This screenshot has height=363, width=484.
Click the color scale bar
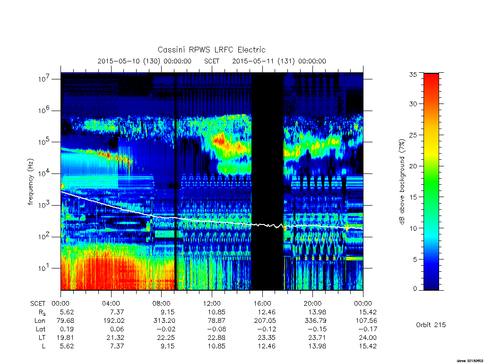click(x=431, y=181)
